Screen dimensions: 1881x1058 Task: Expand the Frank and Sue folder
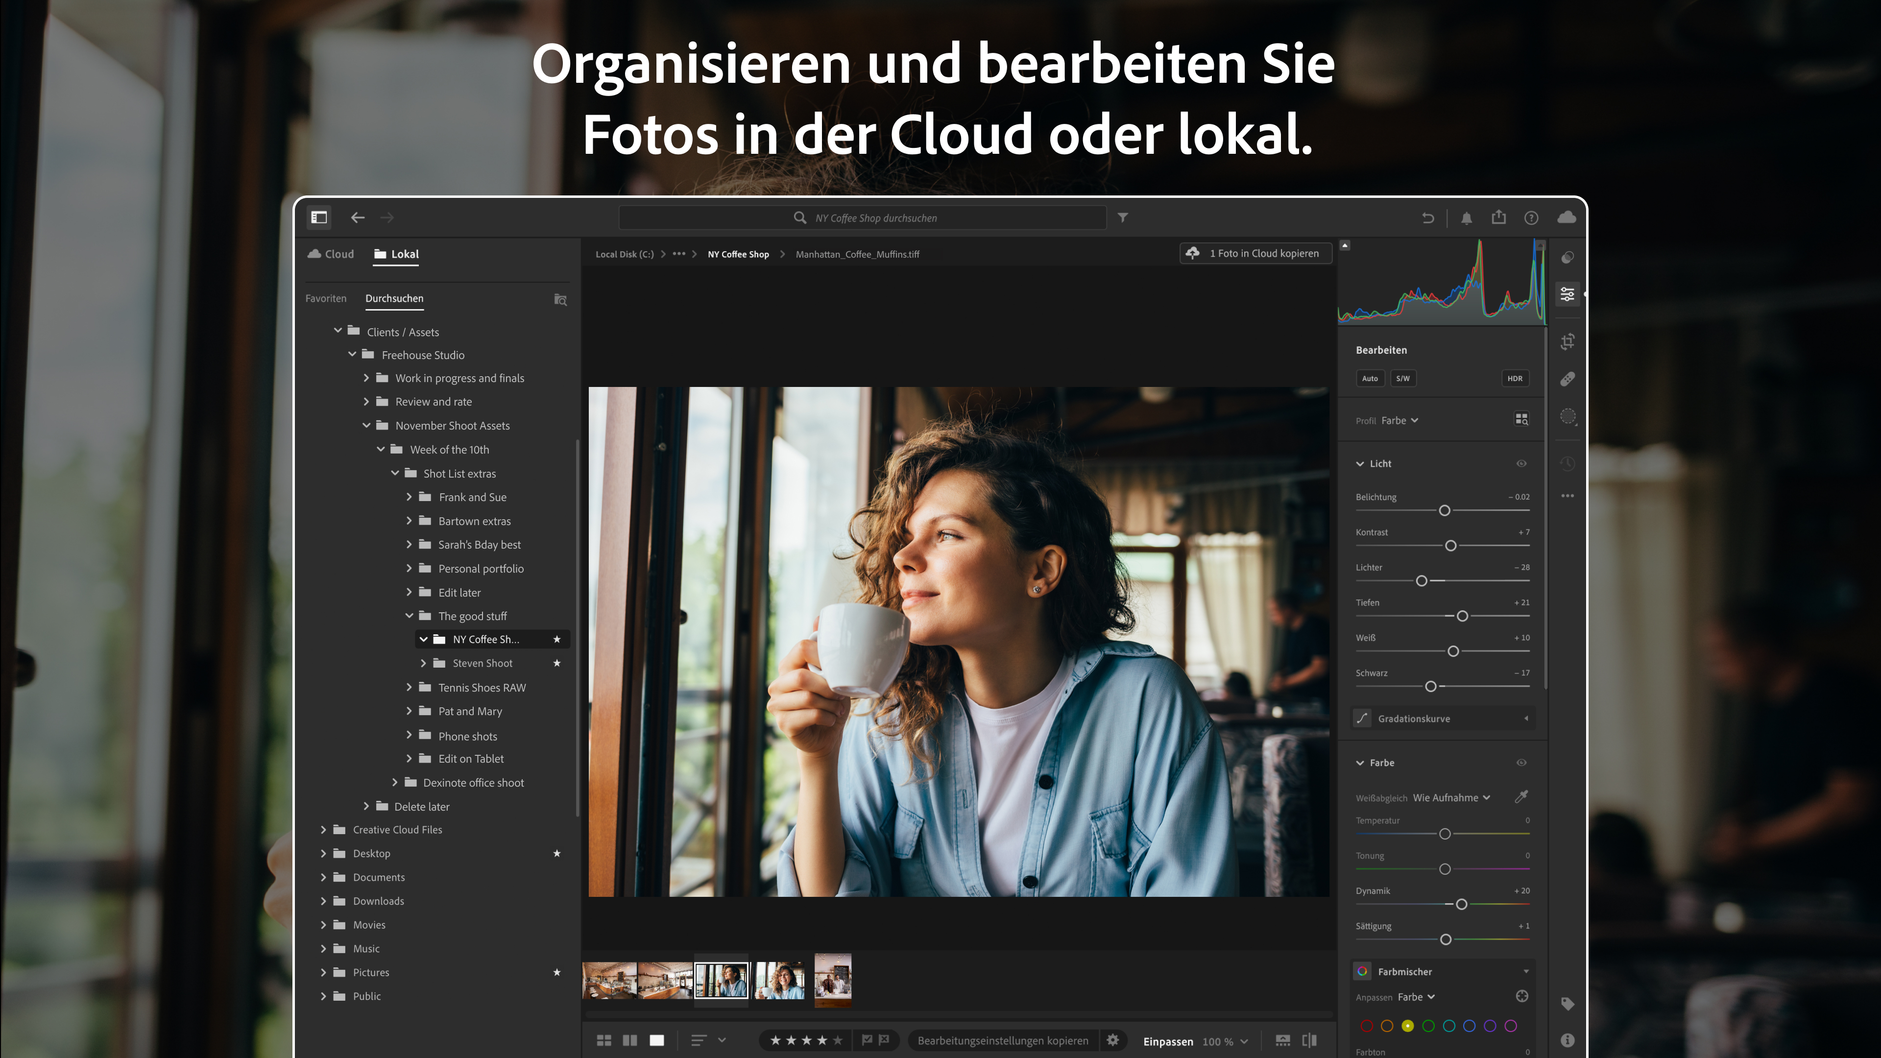coord(409,497)
